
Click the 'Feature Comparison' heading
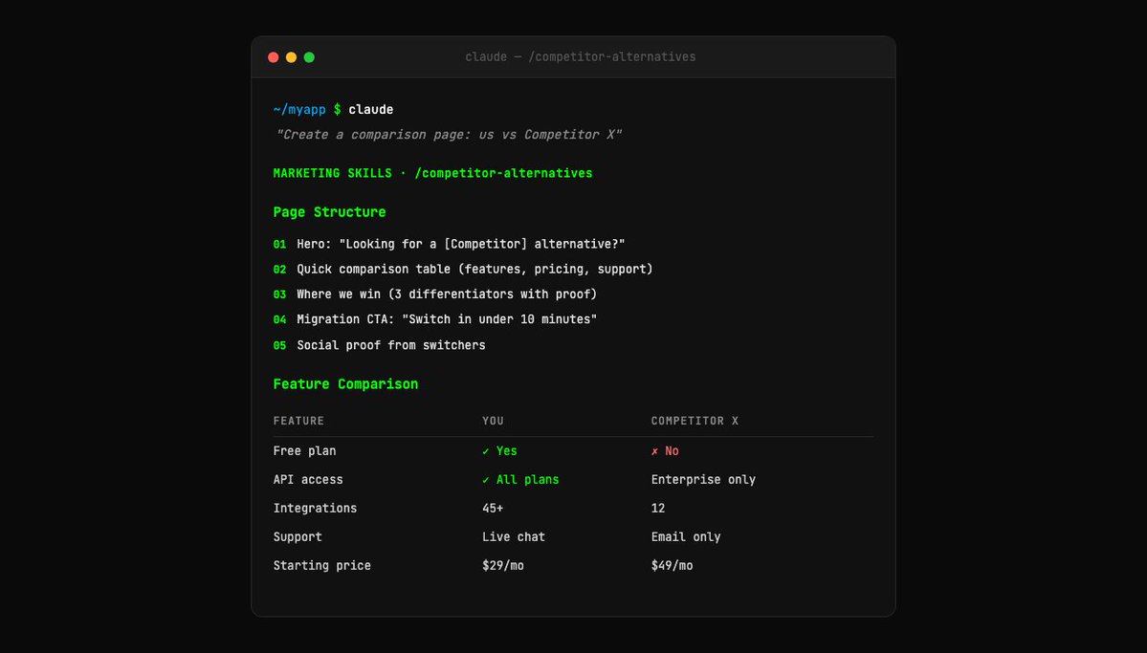pyautogui.click(x=345, y=384)
